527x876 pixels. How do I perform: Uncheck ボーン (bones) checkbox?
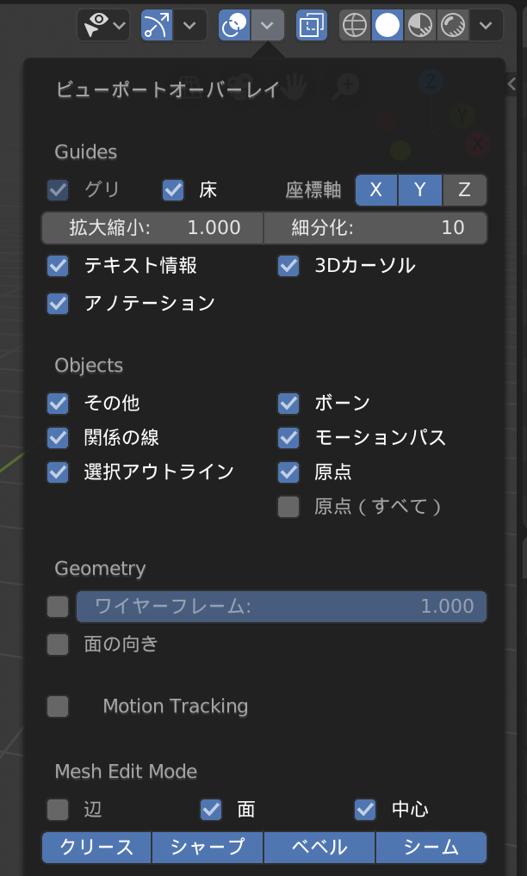coord(288,404)
